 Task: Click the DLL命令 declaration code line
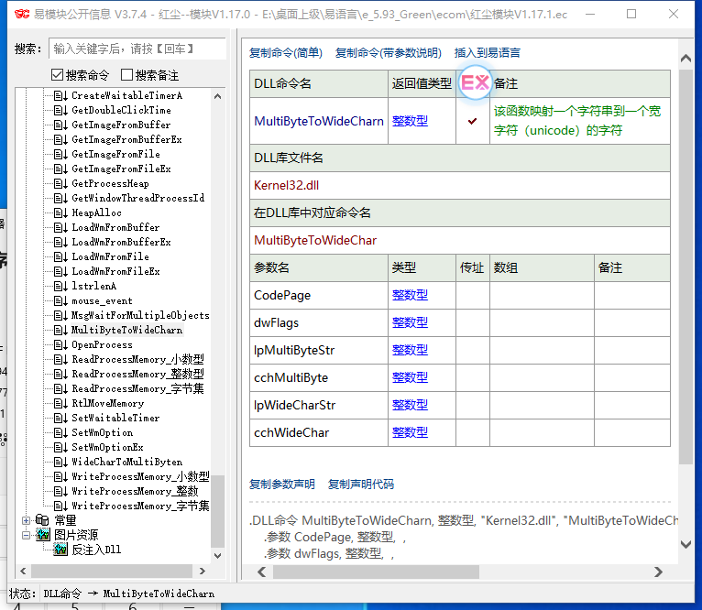pyautogui.click(x=464, y=521)
